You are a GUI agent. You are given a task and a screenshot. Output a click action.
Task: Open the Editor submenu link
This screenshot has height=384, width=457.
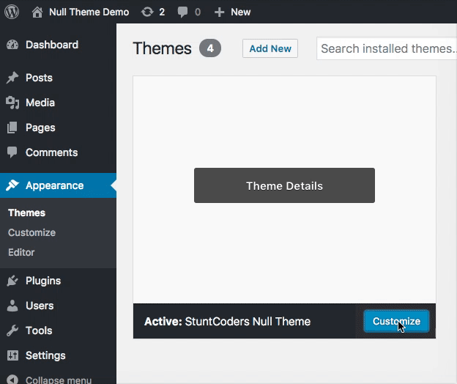[x=21, y=252]
